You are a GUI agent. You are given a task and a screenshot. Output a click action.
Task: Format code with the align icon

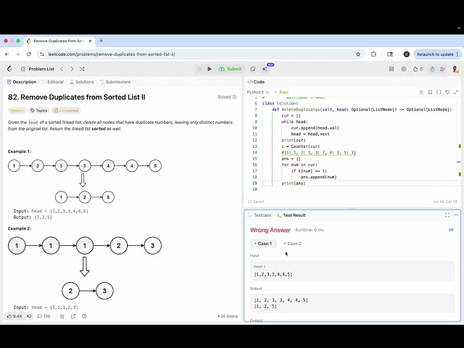click(x=421, y=92)
